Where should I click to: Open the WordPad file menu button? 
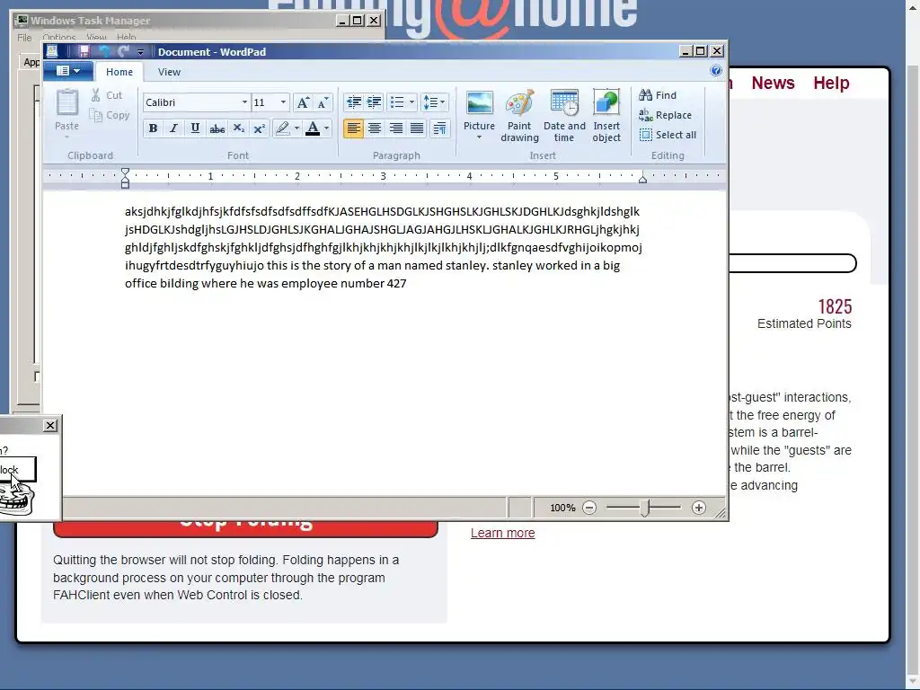pyautogui.click(x=68, y=71)
